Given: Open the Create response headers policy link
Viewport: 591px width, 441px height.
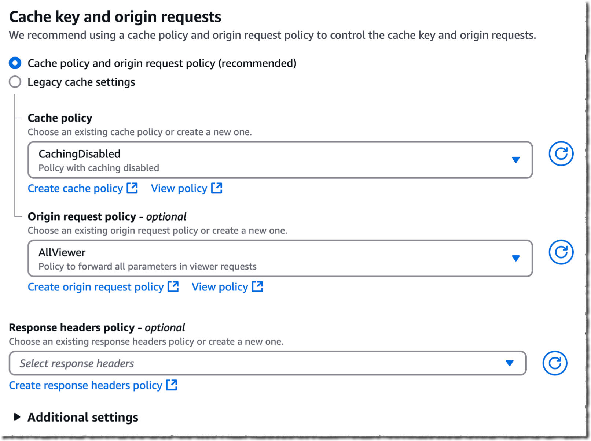Looking at the screenshot, I should tap(85, 386).
